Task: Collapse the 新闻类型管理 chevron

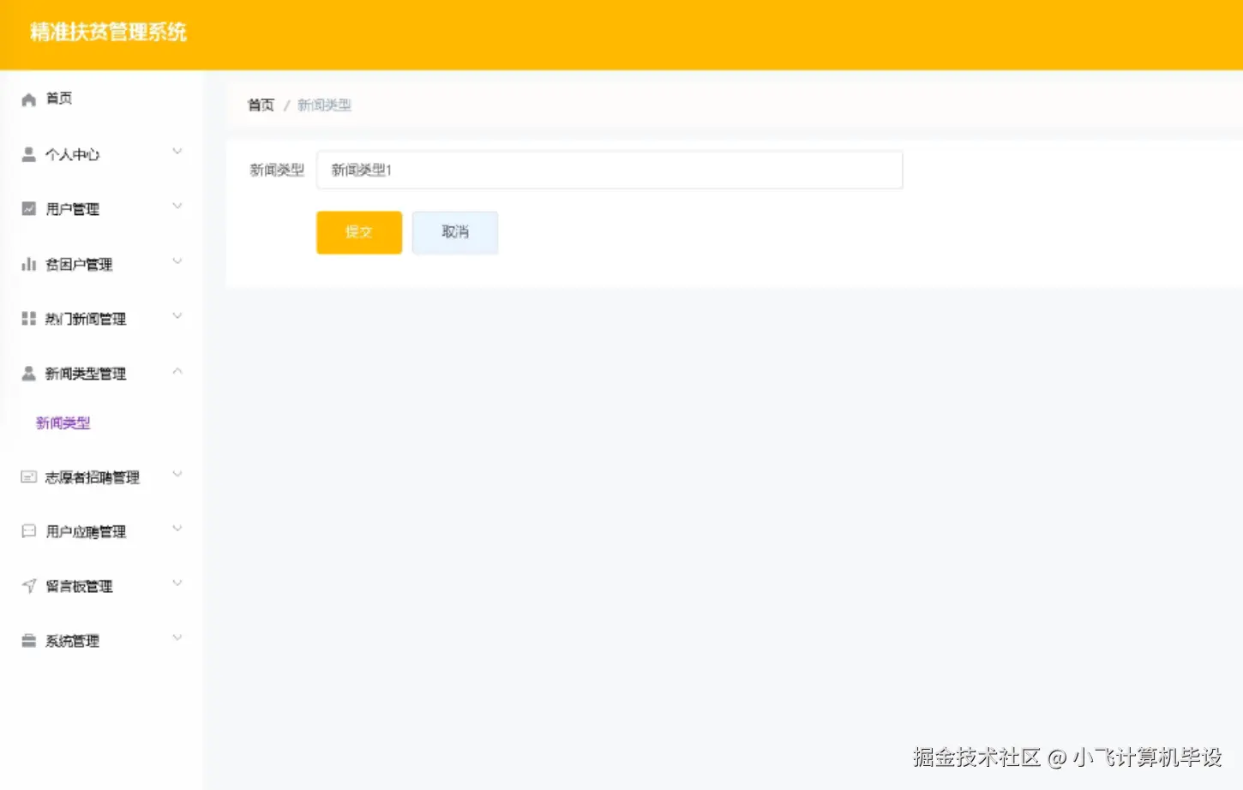Action: (x=177, y=371)
